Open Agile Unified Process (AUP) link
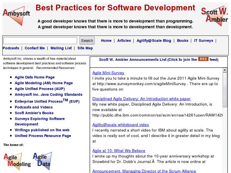This screenshot has height=173, width=231. coord(40,89)
